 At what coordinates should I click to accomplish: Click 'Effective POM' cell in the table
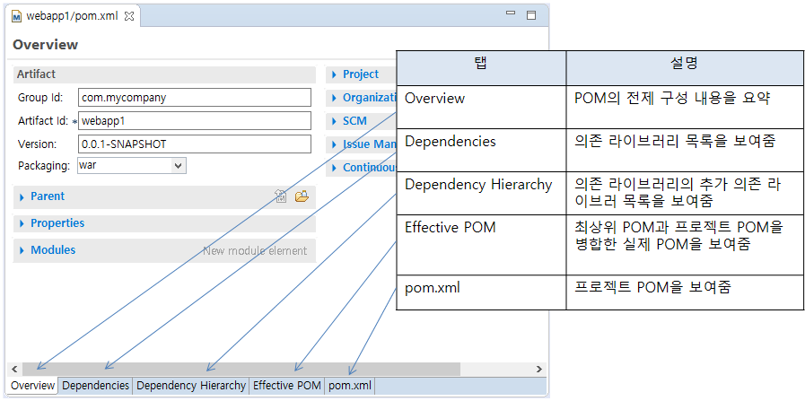click(482, 245)
